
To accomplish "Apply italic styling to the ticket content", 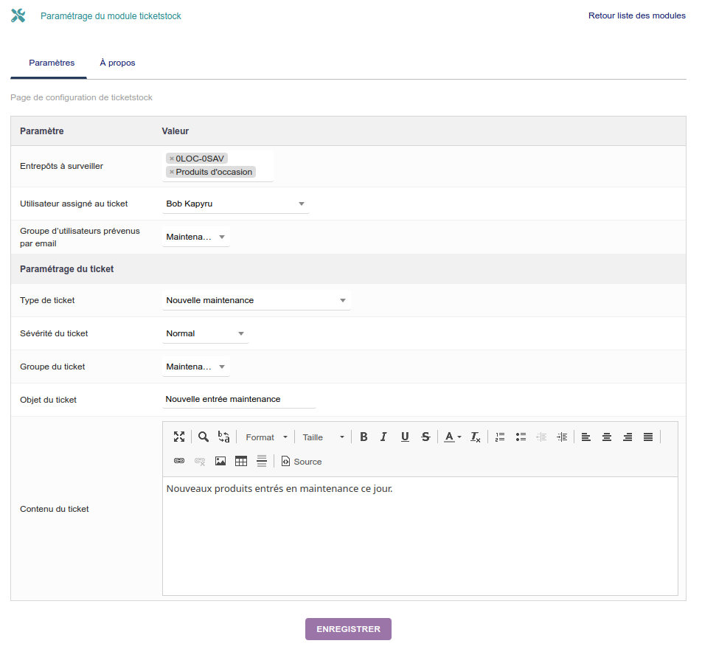I will pyautogui.click(x=383, y=437).
